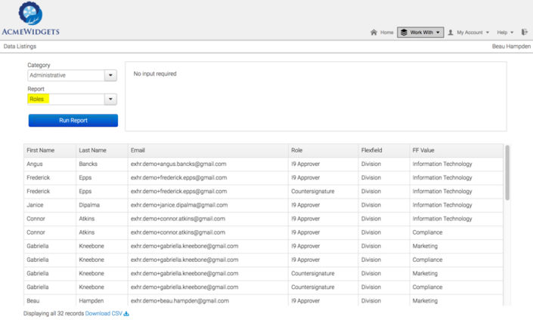Click the Flexfield column header

[373, 150]
